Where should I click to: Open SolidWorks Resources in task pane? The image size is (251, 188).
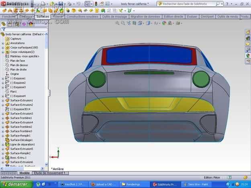248,32
